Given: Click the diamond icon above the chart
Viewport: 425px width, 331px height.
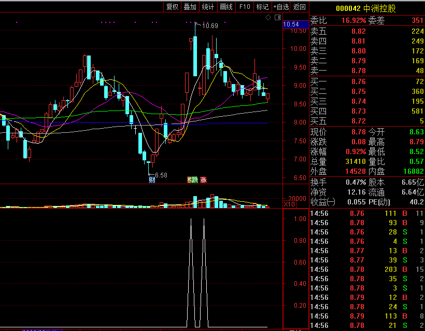Looking at the screenshot, I should pos(268,18).
